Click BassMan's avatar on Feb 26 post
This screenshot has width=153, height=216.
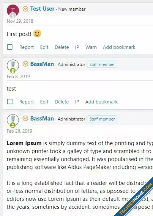click(13, 120)
